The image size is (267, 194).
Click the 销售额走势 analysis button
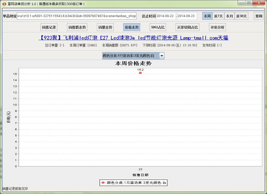pyautogui.click(x=77, y=27)
